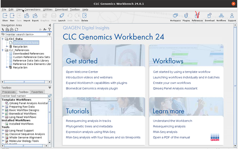Open the Support toolbar icon

tap(232, 16)
